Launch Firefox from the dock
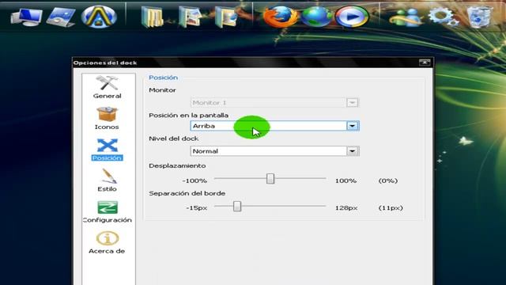The width and height of the screenshot is (506, 285). 281,17
